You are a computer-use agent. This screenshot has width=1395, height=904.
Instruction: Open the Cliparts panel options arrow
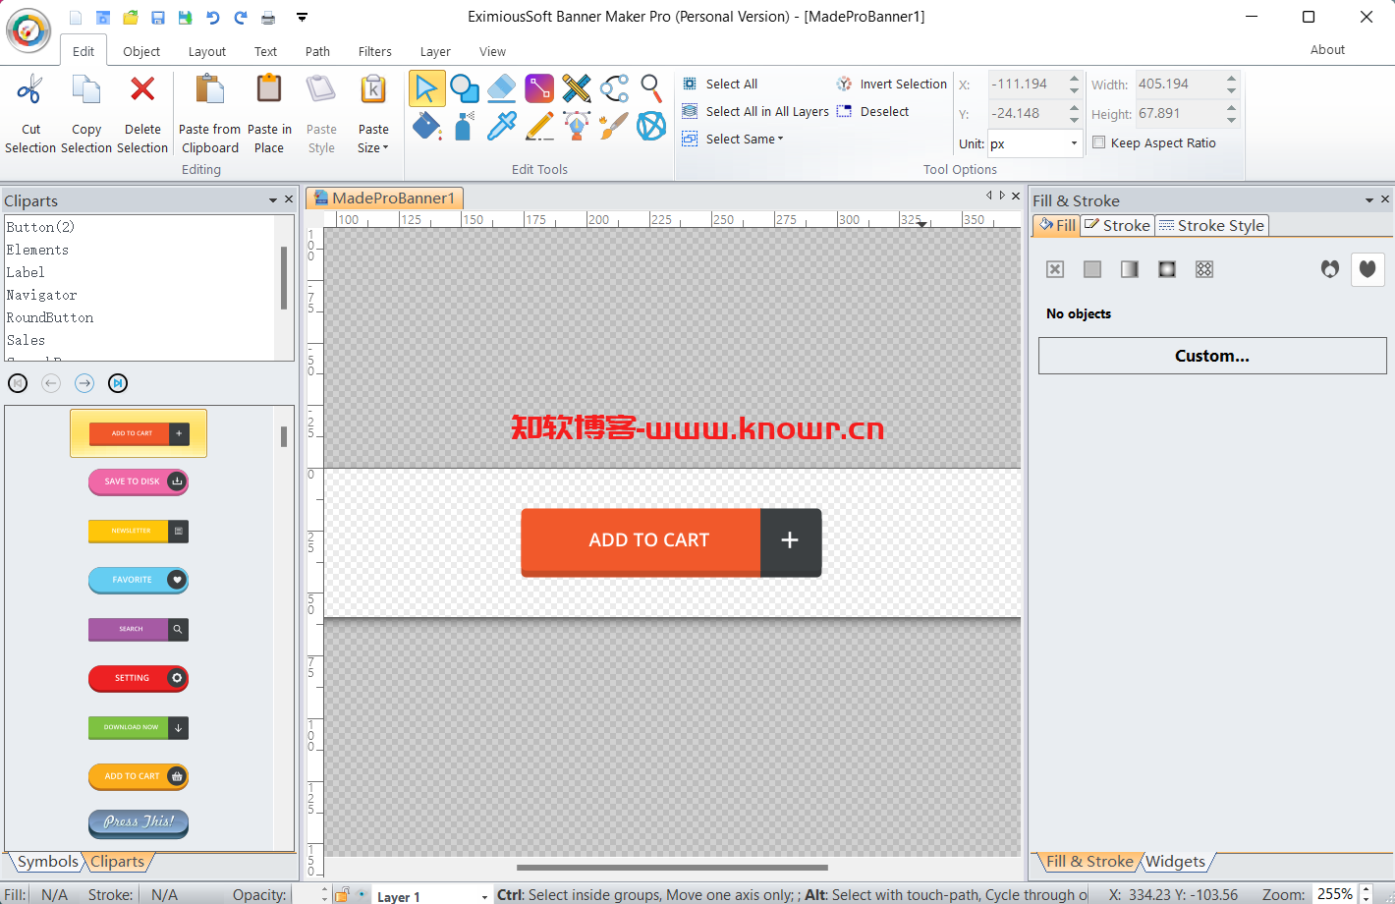[273, 200]
